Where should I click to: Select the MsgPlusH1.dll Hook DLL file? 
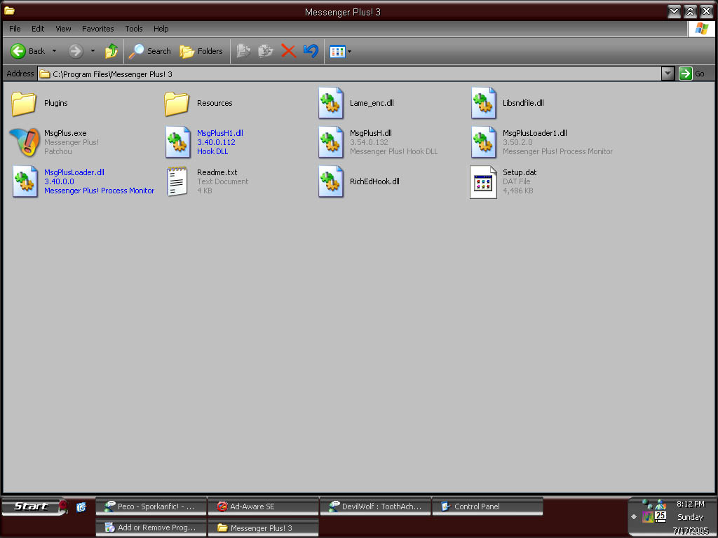(x=218, y=132)
